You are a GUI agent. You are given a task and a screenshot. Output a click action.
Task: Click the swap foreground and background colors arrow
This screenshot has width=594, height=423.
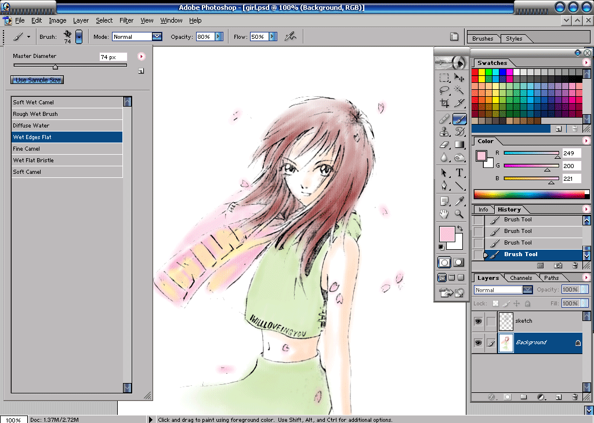tap(460, 228)
